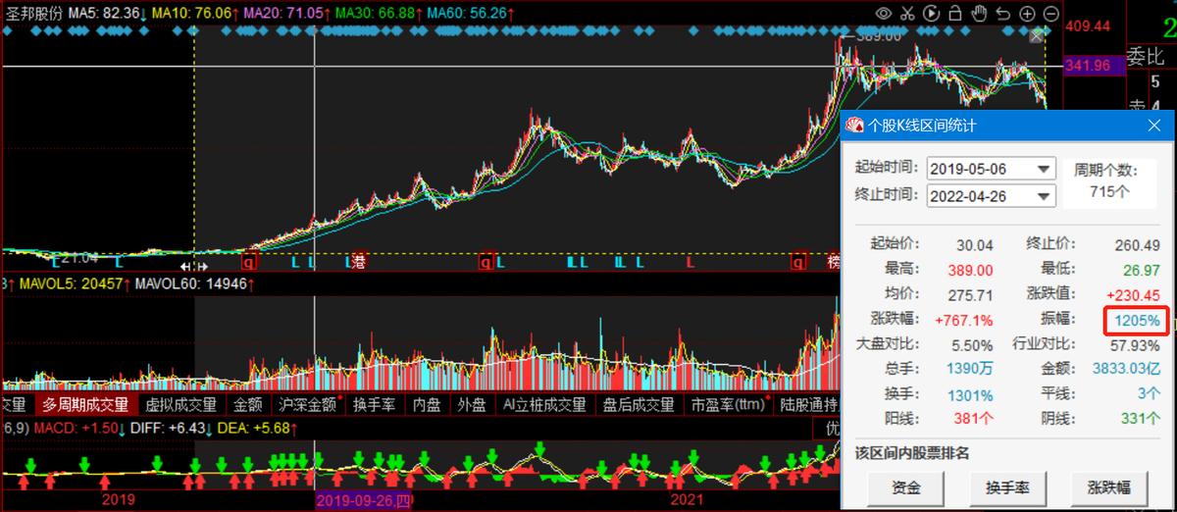Open the 起始时间 date dropdown arrow

point(1043,169)
